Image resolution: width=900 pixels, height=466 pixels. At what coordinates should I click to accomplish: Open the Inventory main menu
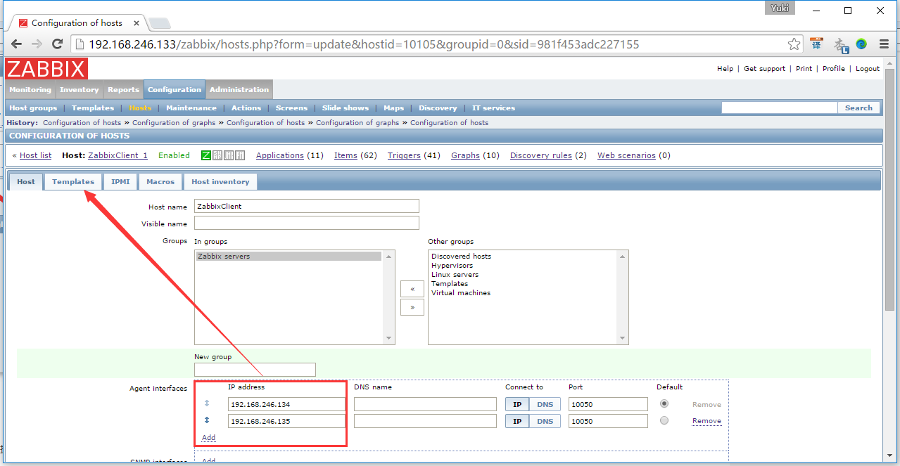pyautogui.click(x=80, y=90)
